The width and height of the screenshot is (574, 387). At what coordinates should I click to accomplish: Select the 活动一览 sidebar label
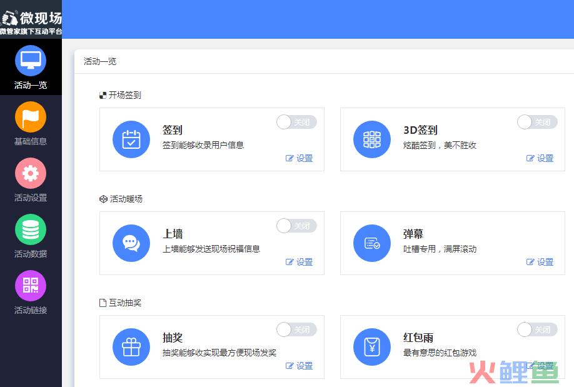pyautogui.click(x=31, y=85)
